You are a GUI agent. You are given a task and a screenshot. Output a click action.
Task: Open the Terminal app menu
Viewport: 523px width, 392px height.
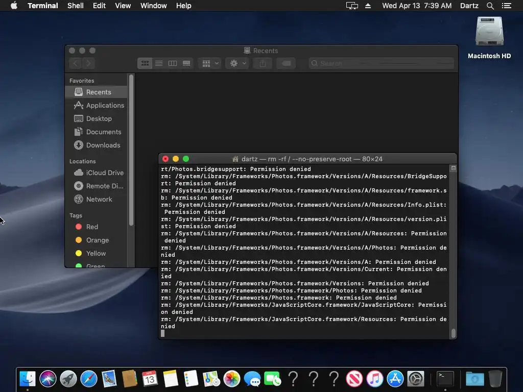click(43, 6)
